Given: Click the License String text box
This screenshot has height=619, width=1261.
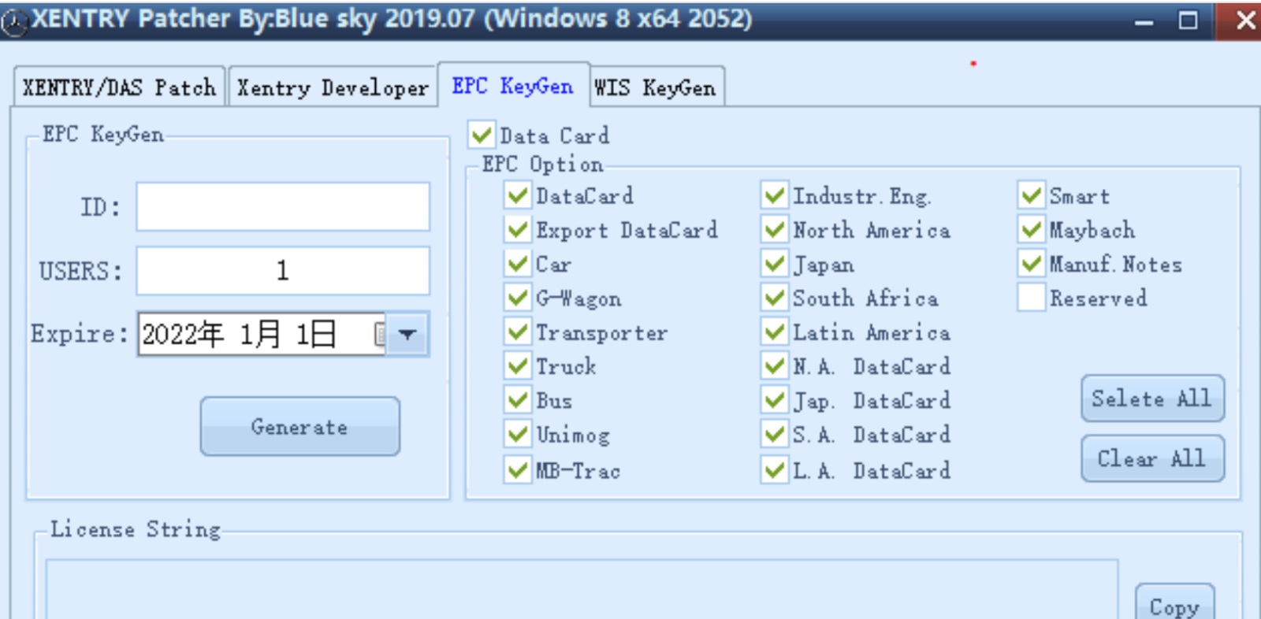Looking at the screenshot, I should pos(582,589).
